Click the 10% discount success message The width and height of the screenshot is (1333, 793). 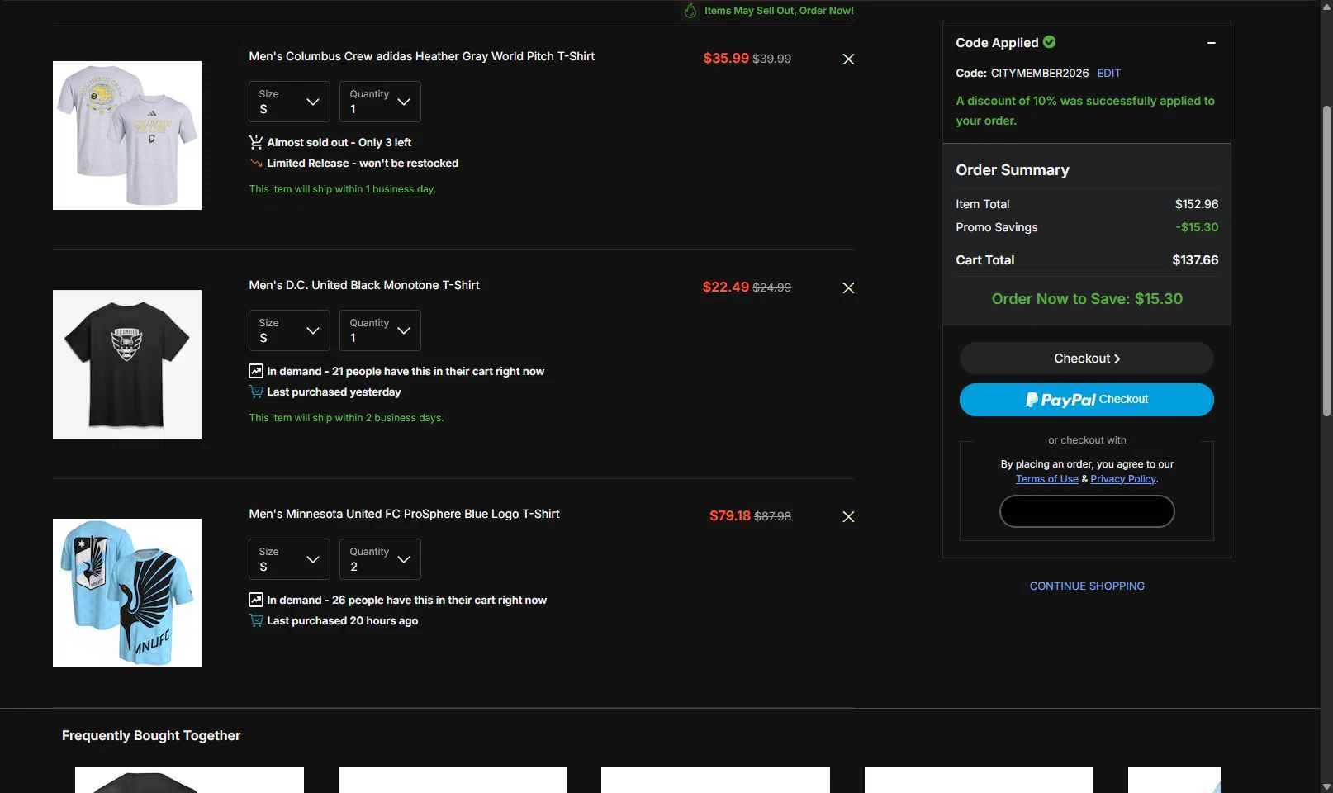1085,111
